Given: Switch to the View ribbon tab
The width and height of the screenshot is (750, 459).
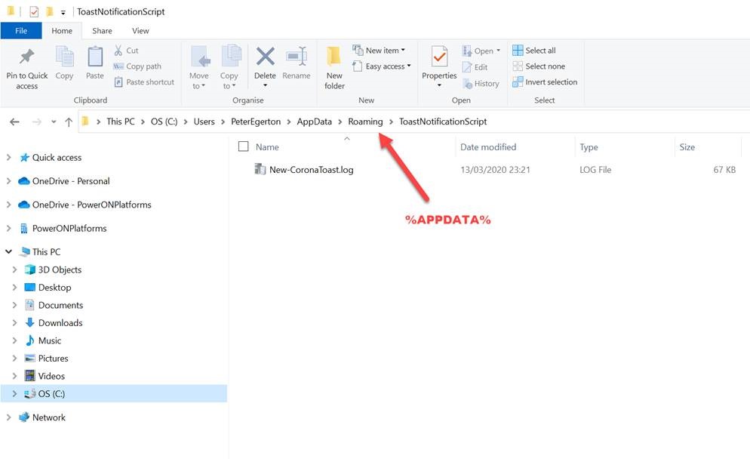Looking at the screenshot, I should (140, 31).
